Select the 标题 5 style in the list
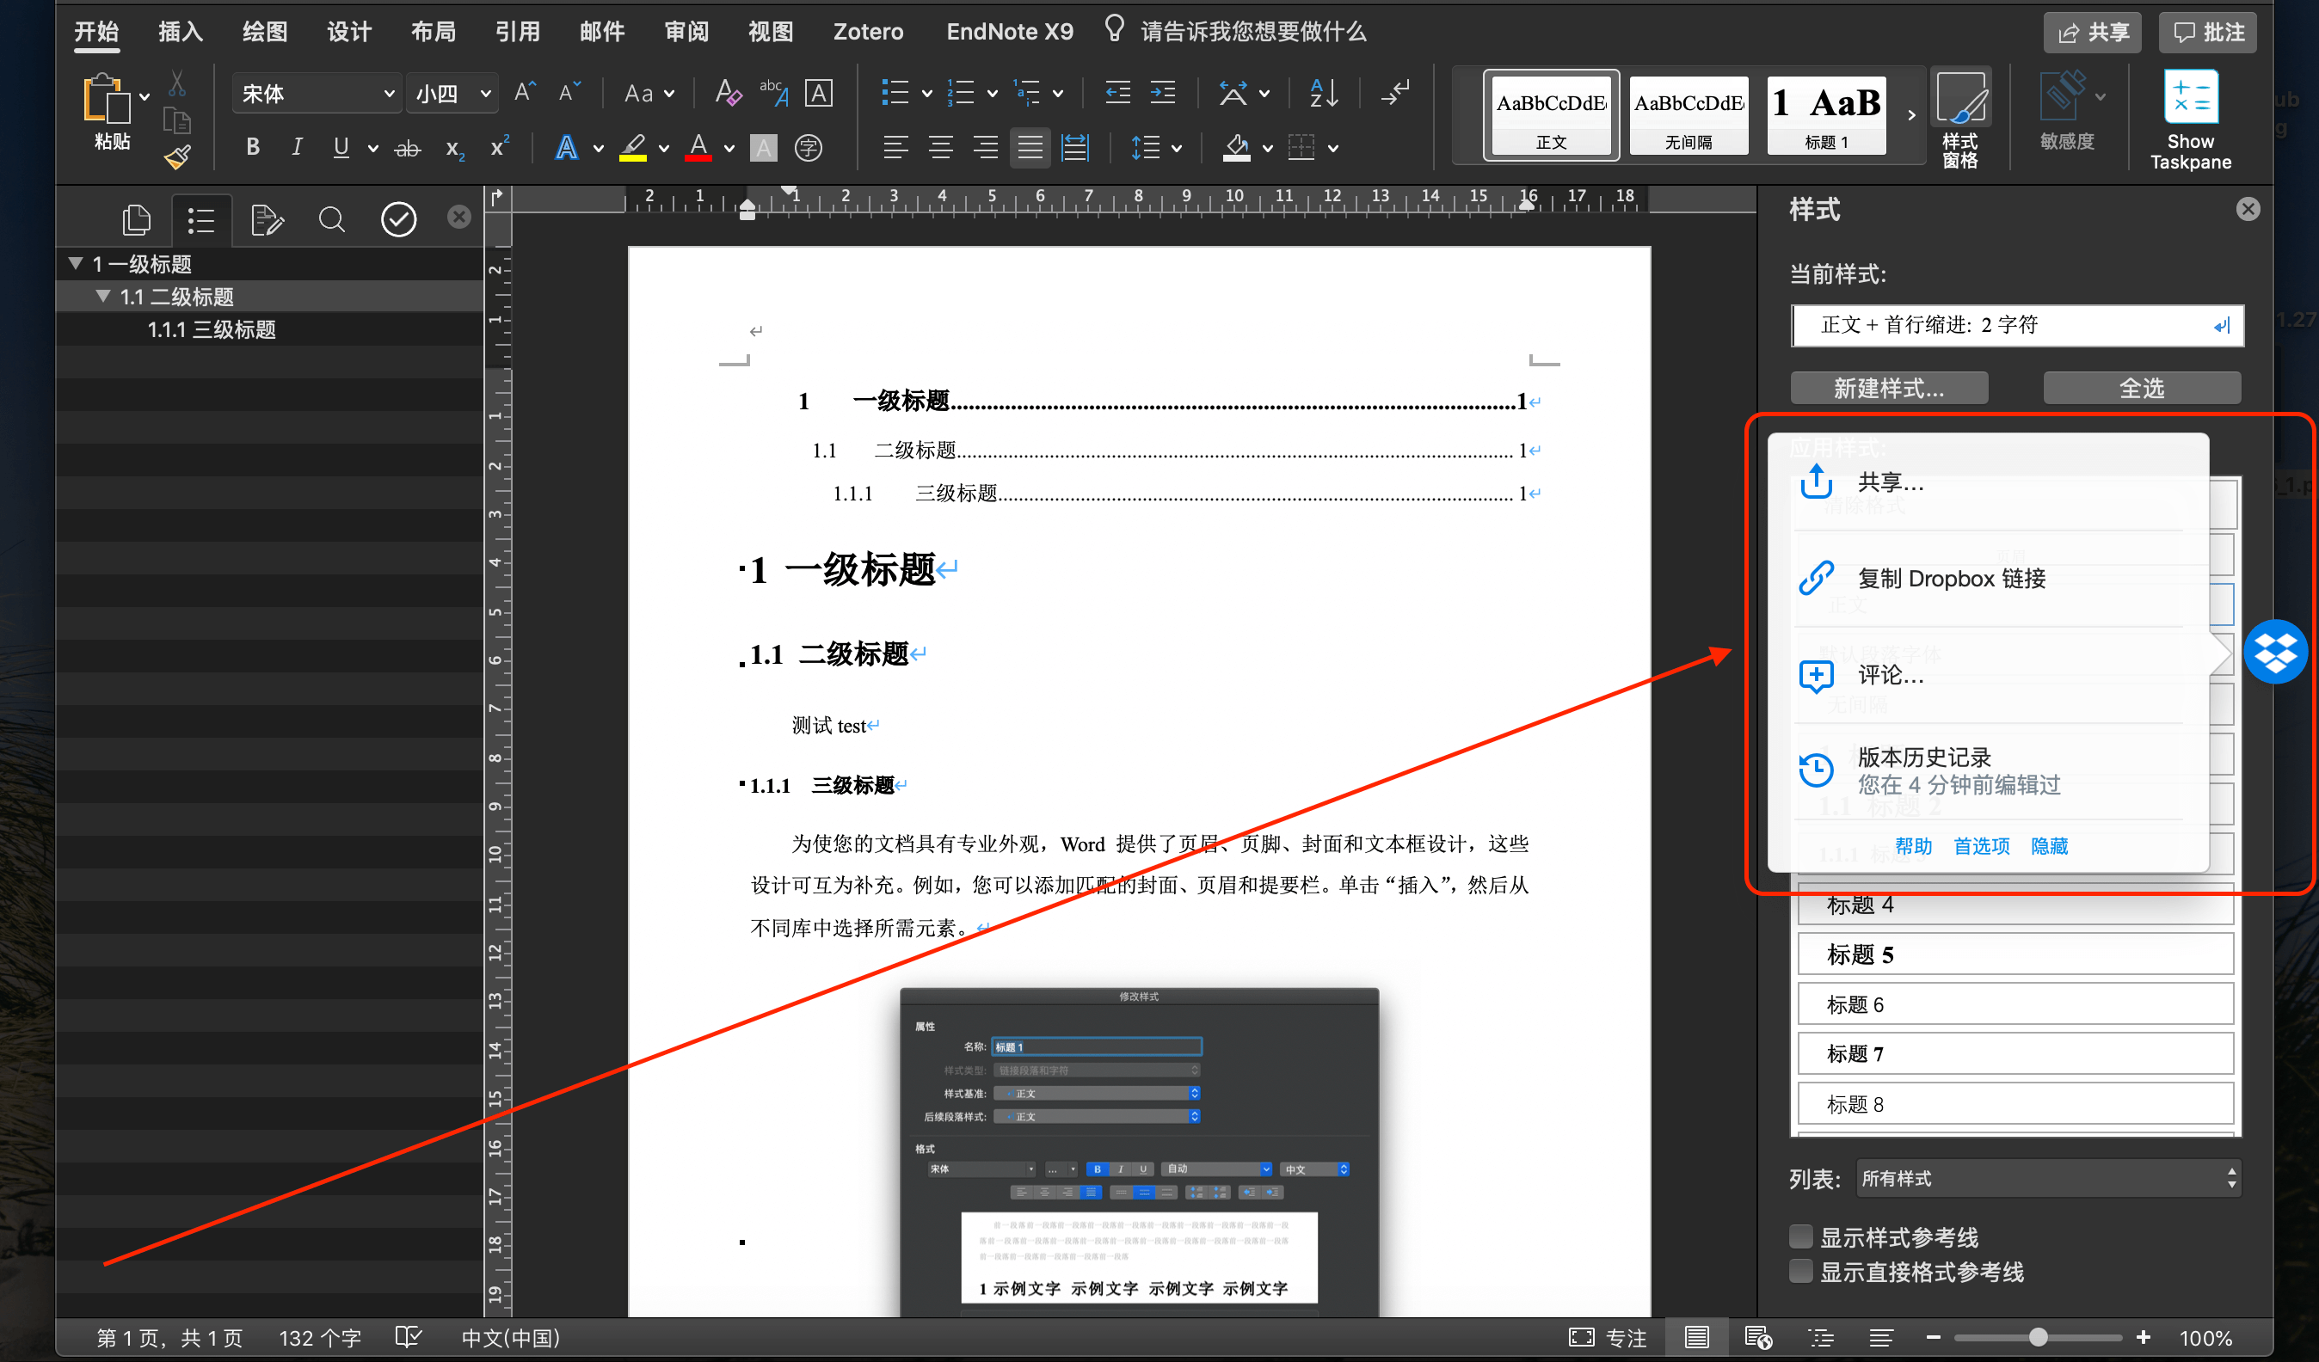 pos(2015,954)
